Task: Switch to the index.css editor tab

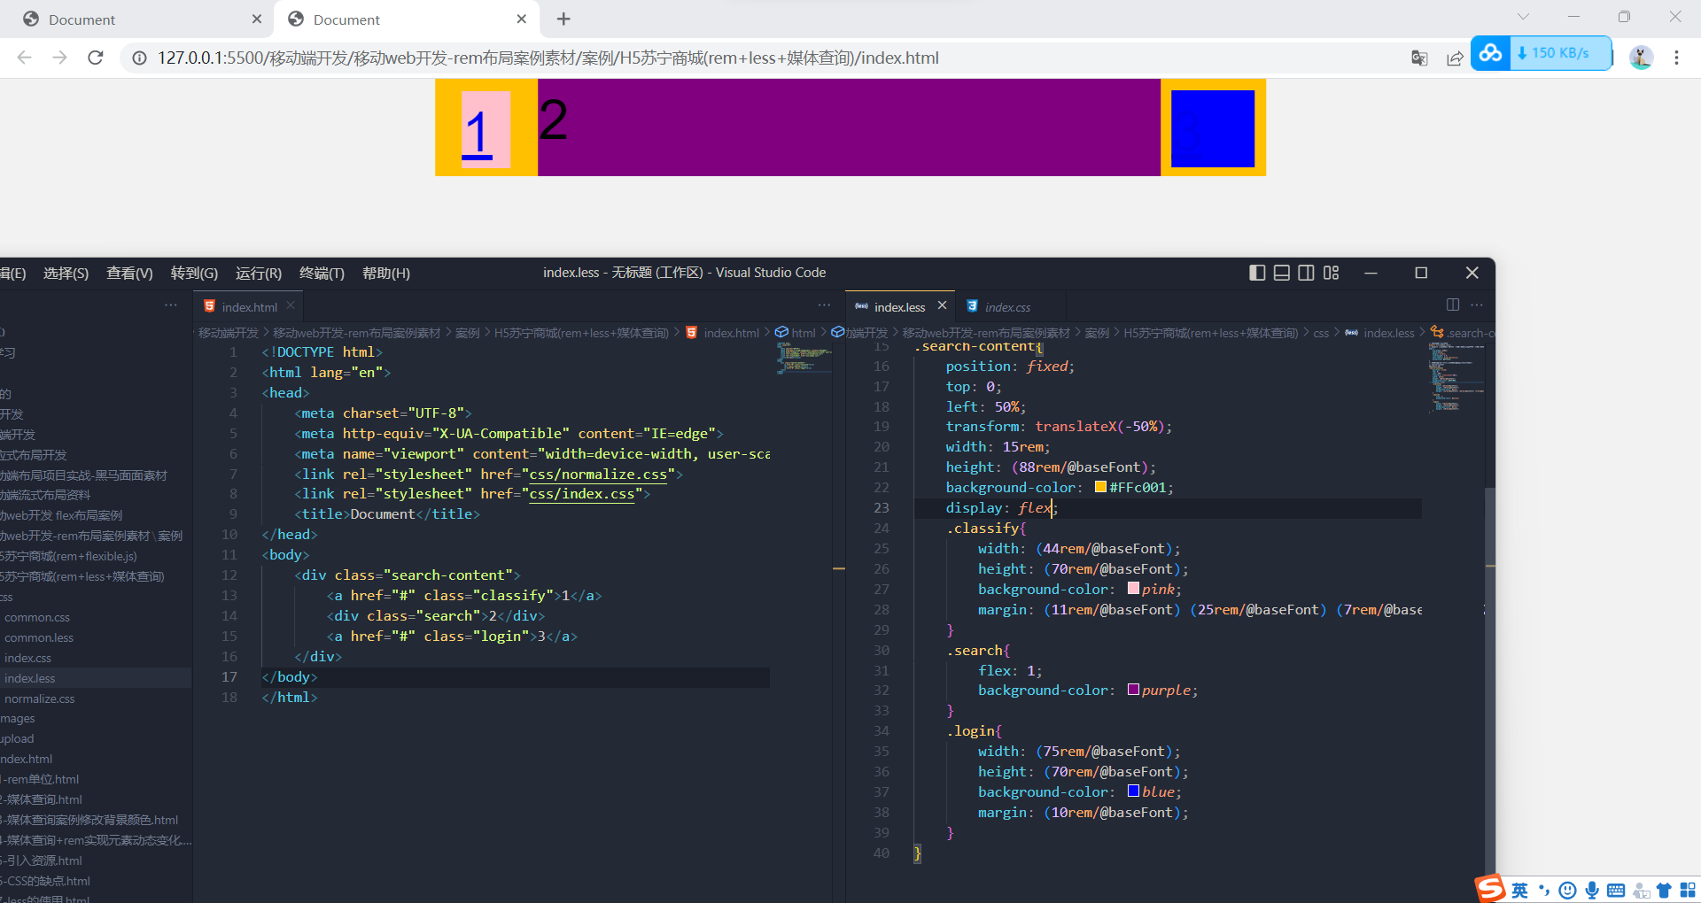Action: point(1007,307)
